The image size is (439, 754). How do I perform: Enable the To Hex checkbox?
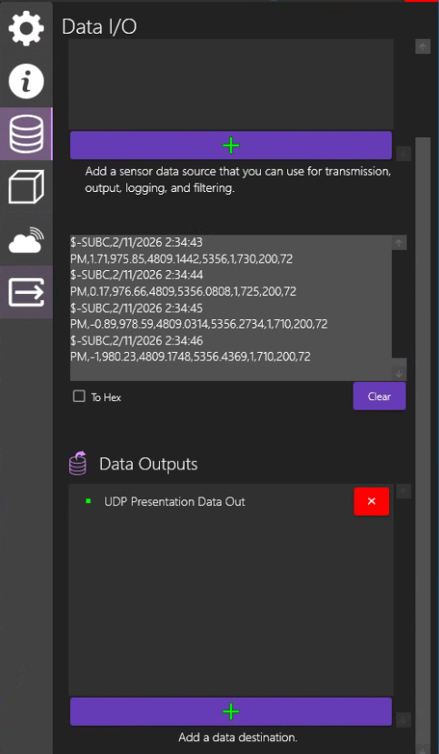point(79,397)
